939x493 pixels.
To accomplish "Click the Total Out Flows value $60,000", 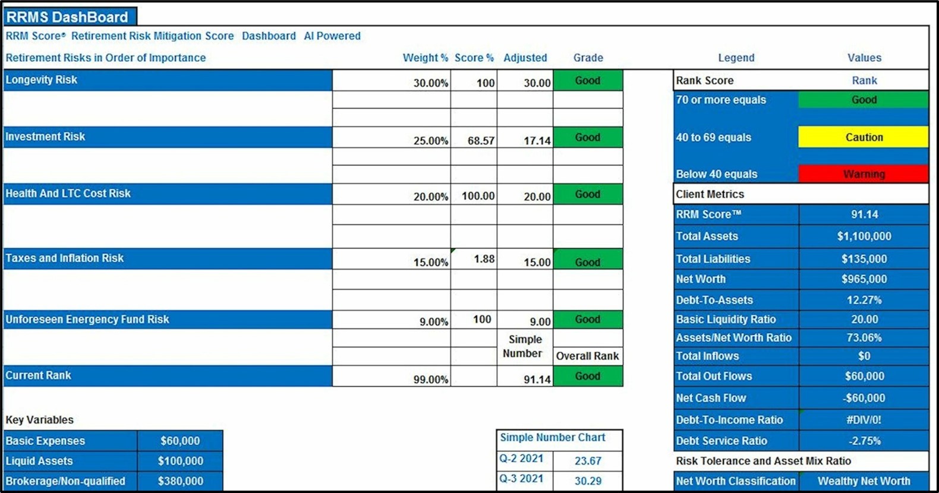I will (864, 377).
